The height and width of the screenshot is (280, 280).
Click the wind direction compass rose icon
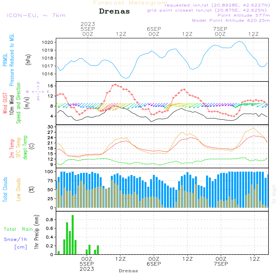coord(38,91)
